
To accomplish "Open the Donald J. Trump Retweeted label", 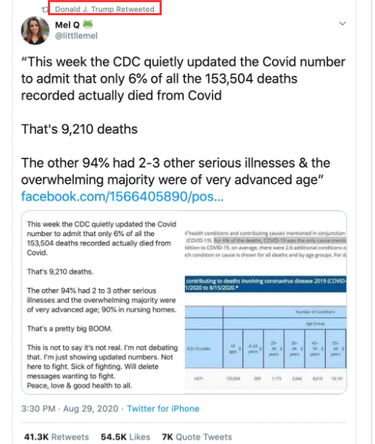I will (x=104, y=9).
